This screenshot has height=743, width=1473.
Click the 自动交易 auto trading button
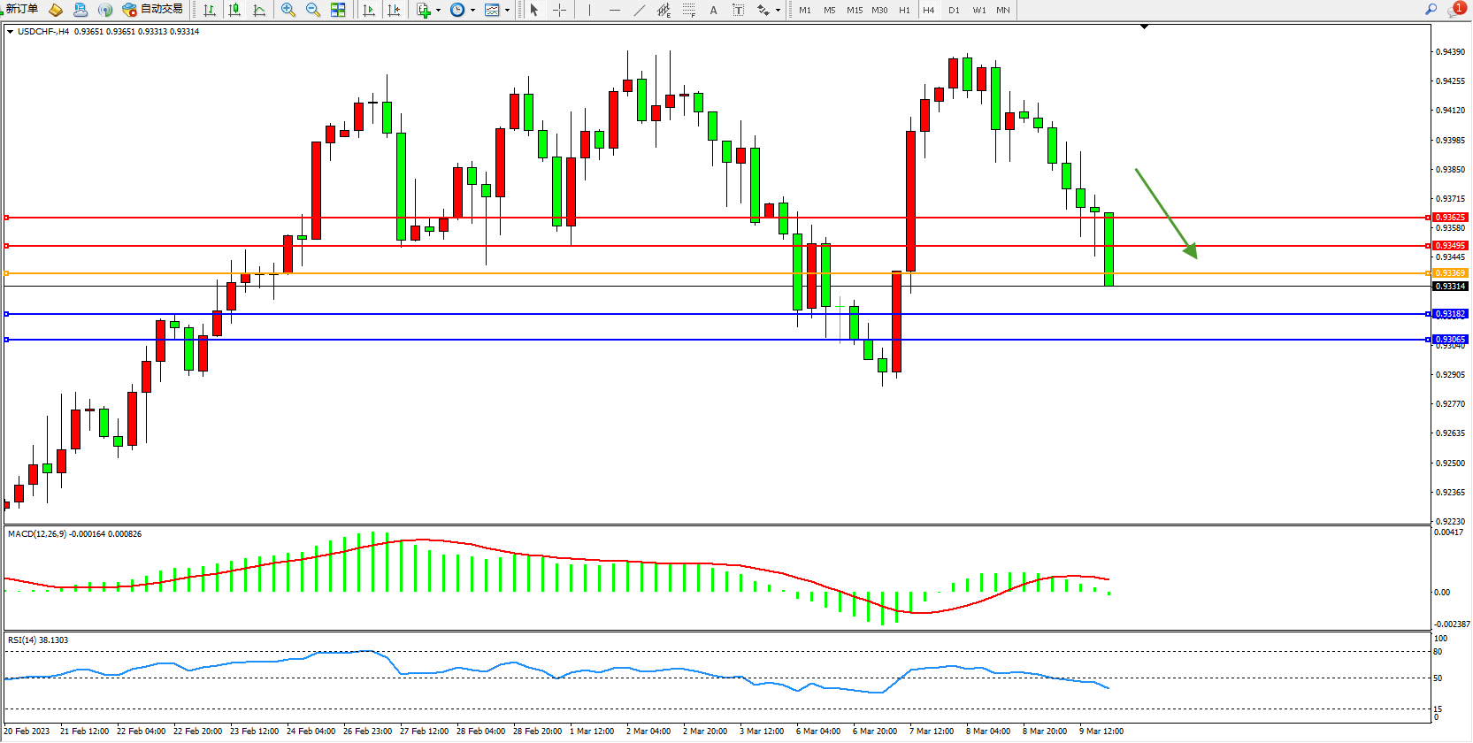point(153,10)
